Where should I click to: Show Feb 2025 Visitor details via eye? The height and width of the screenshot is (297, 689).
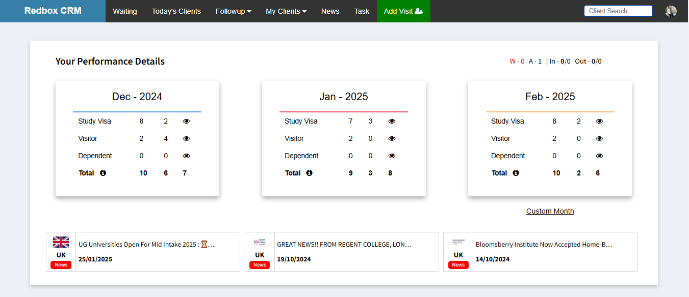click(599, 139)
